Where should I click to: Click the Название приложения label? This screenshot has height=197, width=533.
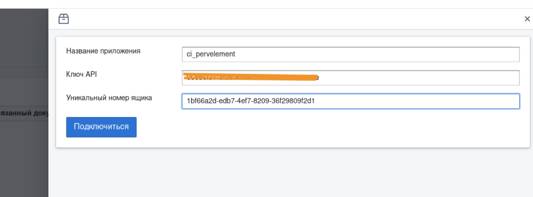(x=103, y=51)
